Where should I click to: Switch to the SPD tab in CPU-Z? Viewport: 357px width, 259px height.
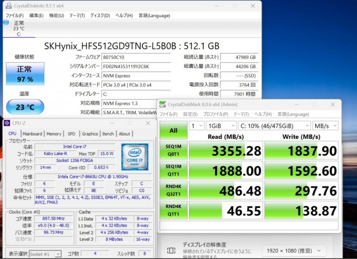coord(71,134)
